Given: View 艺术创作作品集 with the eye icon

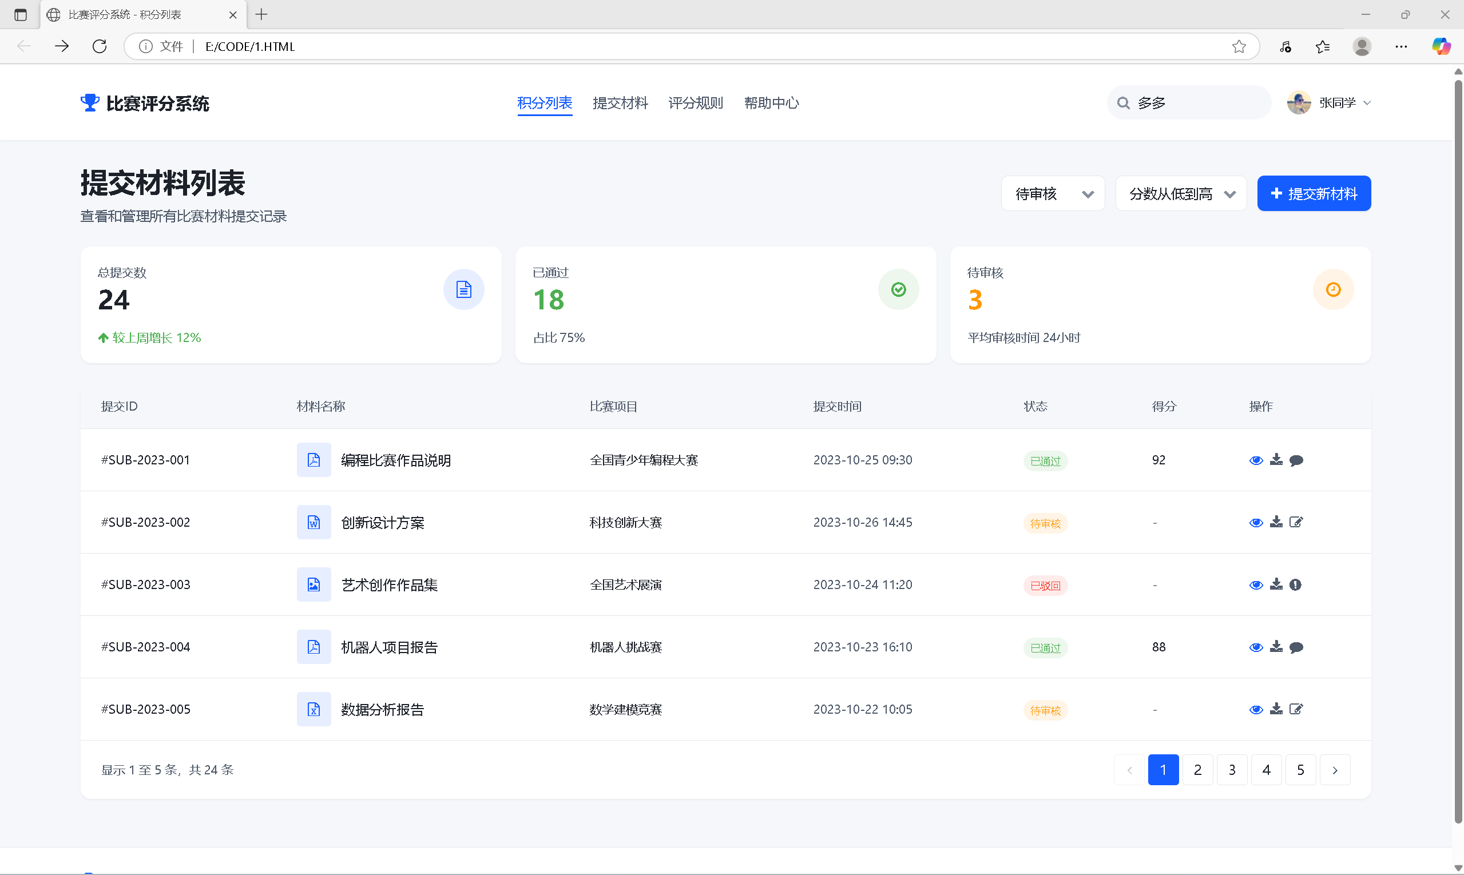Looking at the screenshot, I should coord(1256,585).
